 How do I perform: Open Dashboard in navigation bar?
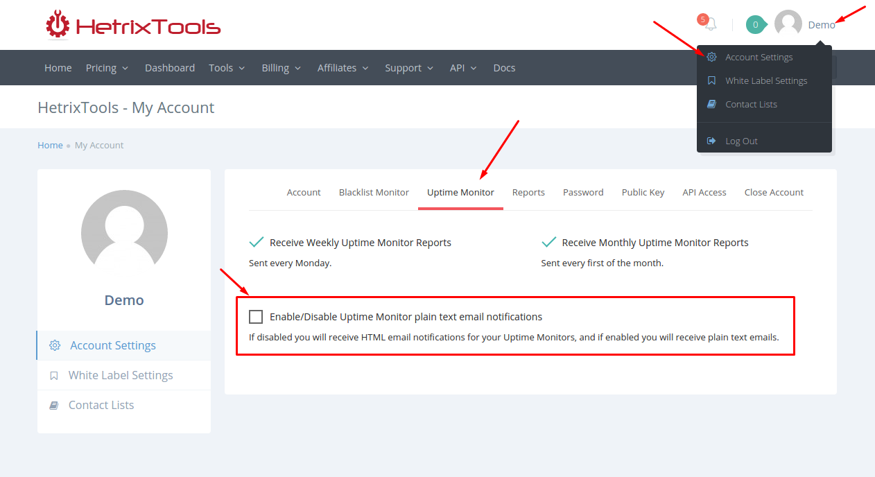pyautogui.click(x=170, y=68)
